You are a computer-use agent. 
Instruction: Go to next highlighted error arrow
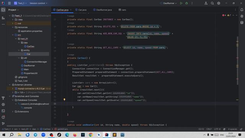tap(237, 15)
